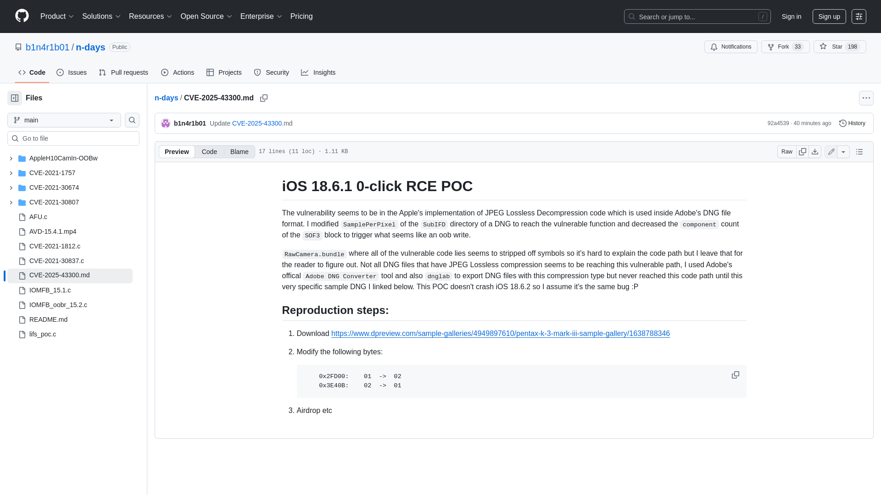Image resolution: width=881 pixels, height=495 pixels.
Task: Open the Insights tab
Action: click(318, 72)
